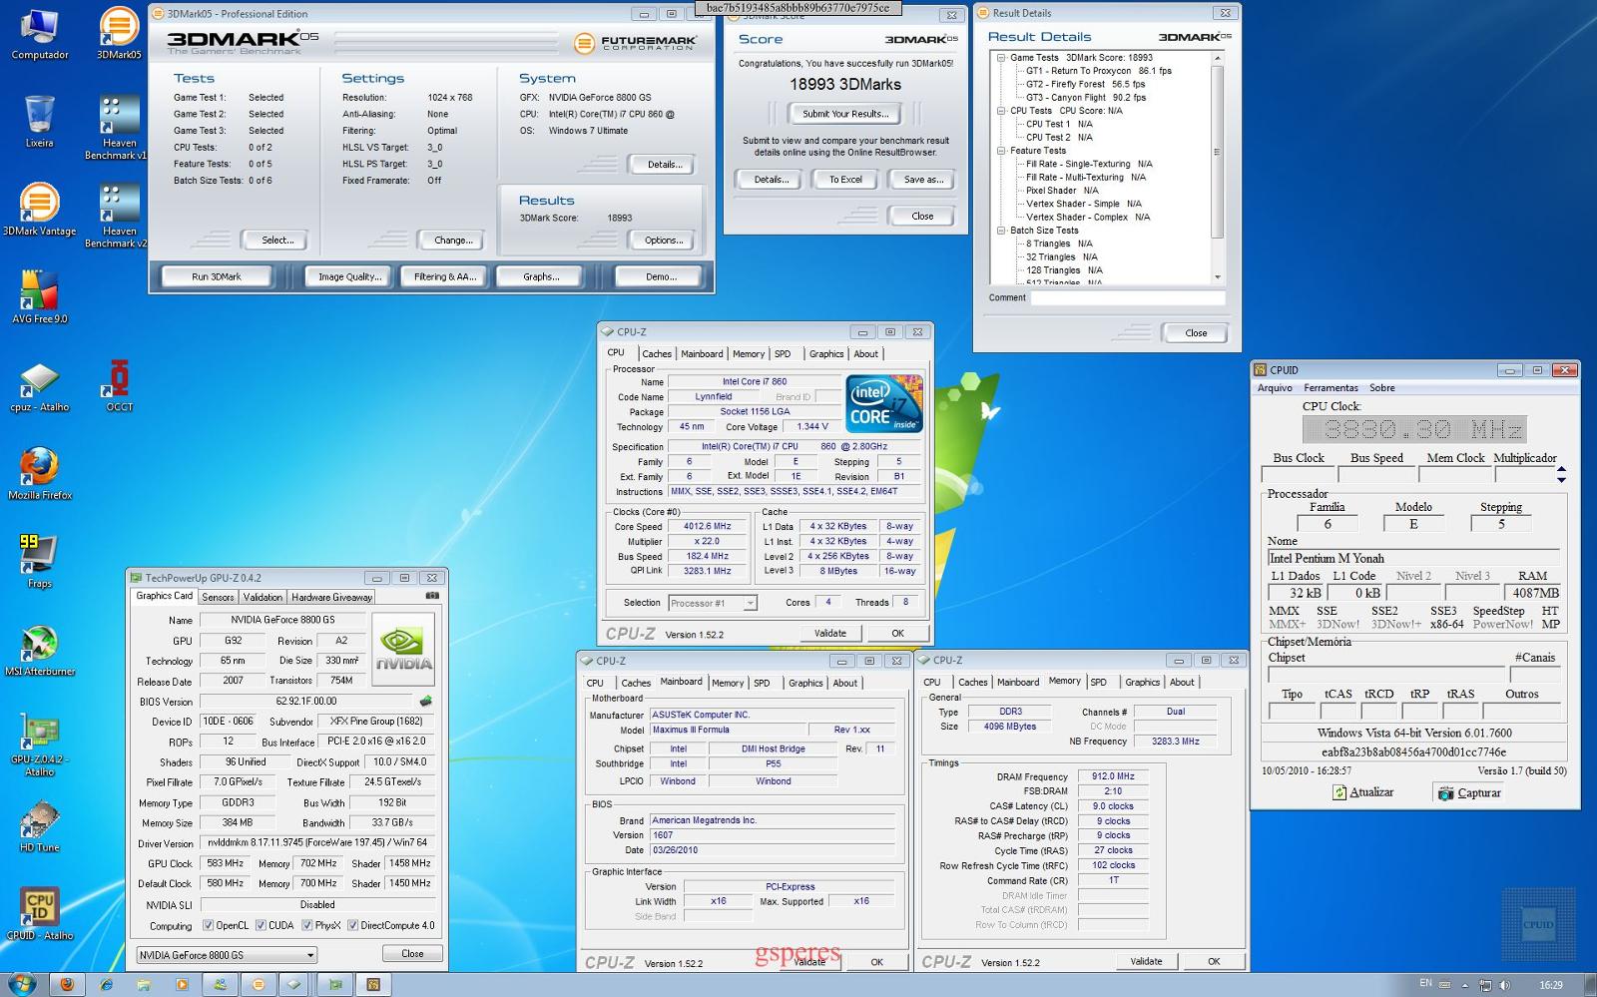This screenshot has width=1597, height=997.
Task: Launch the 3DMark Vantage desktop shortcut
Action: [40, 210]
